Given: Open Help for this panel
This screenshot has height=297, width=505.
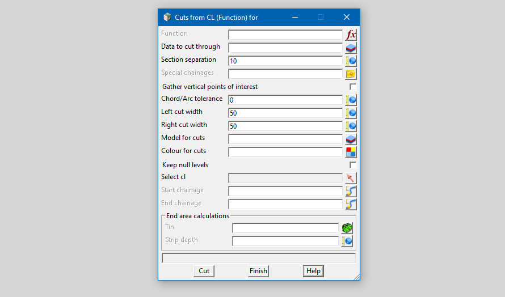Looking at the screenshot, I should coord(313,271).
